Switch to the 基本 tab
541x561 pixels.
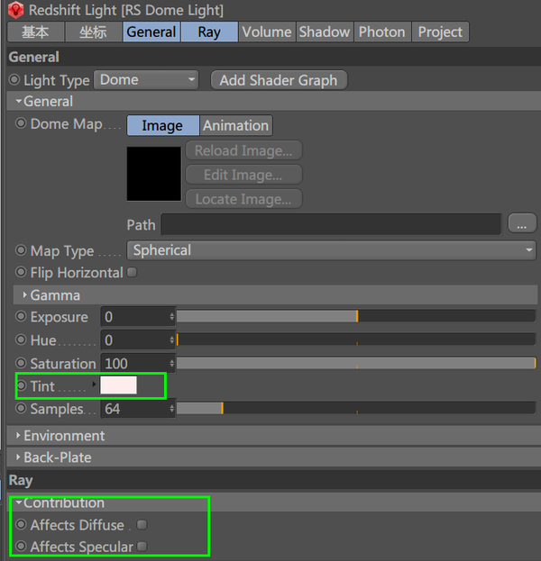pos(35,32)
